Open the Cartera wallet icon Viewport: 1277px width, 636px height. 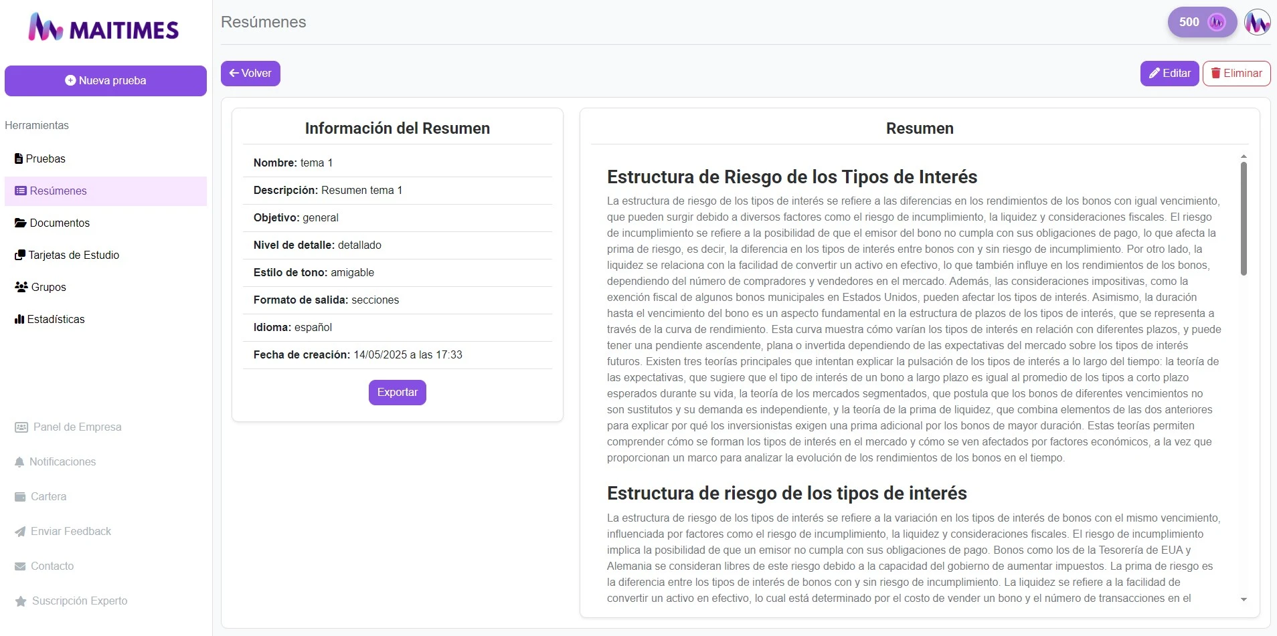tap(19, 496)
